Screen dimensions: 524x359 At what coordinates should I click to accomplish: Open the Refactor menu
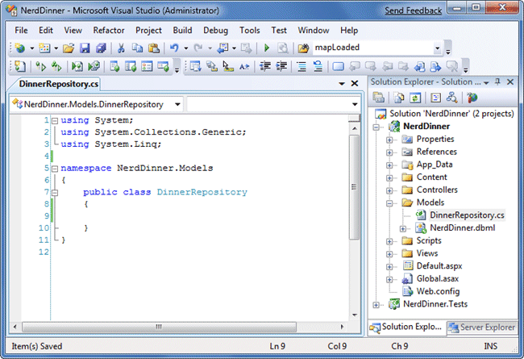click(x=109, y=30)
